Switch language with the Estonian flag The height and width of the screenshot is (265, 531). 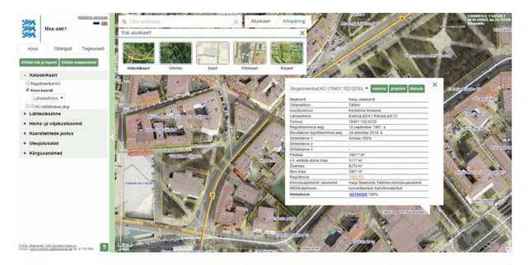96,23
